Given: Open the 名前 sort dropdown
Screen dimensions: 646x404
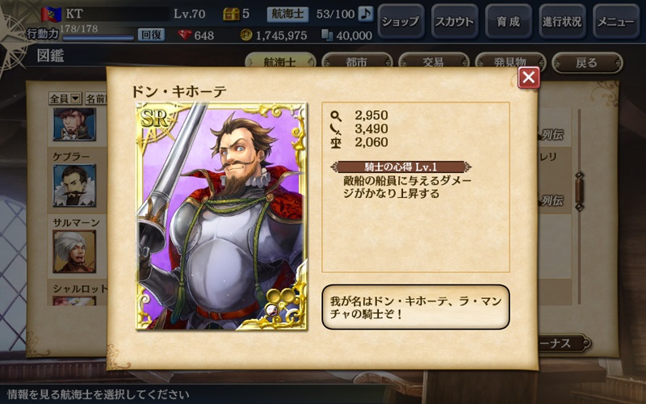Looking at the screenshot, I should (x=95, y=98).
